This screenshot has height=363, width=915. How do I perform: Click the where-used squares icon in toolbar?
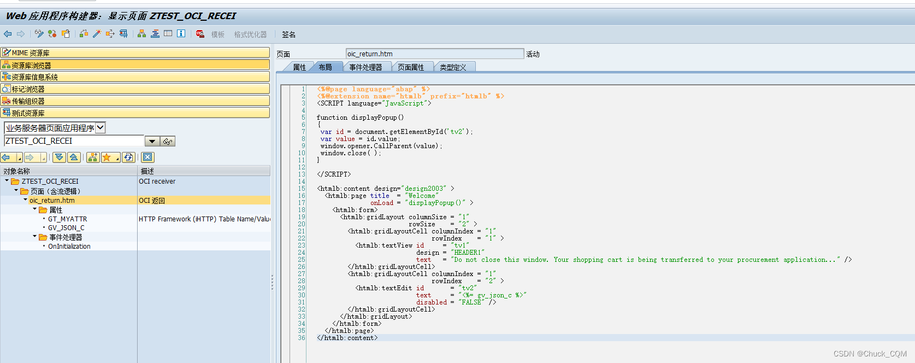[84, 34]
